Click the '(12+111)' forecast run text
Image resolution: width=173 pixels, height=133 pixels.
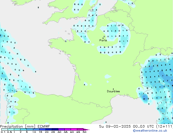click(x=164, y=126)
